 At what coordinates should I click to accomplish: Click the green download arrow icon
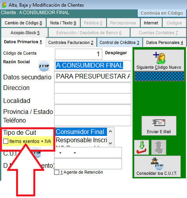tap(142, 147)
